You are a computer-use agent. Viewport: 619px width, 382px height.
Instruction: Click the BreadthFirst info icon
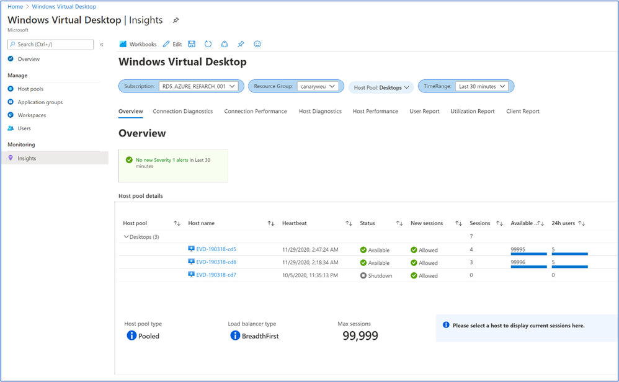point(235,335)
